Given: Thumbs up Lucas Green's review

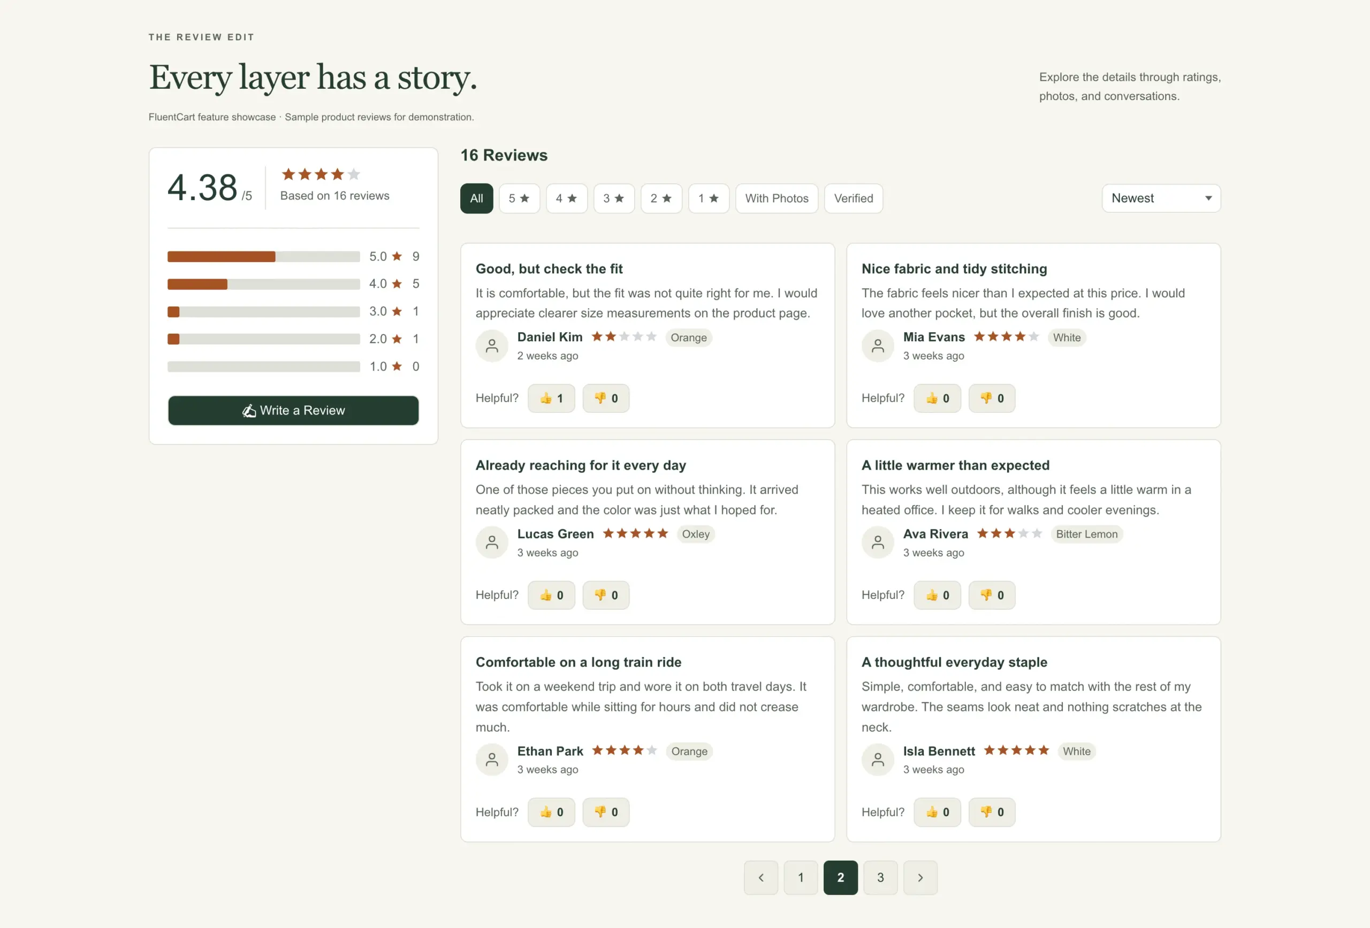Looking at the screenshot, I should (551, 595).
